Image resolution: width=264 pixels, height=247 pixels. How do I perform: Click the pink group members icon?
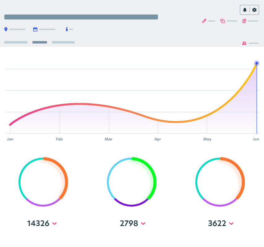tap(244, 43)
